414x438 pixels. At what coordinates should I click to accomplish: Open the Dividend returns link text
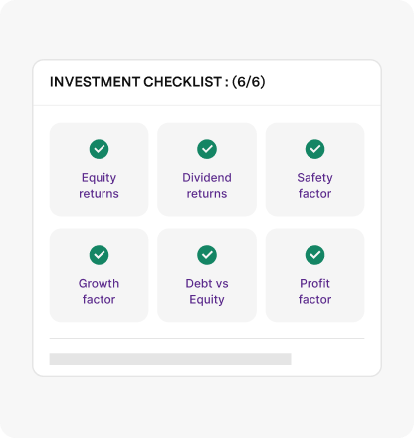pos(207,185)
